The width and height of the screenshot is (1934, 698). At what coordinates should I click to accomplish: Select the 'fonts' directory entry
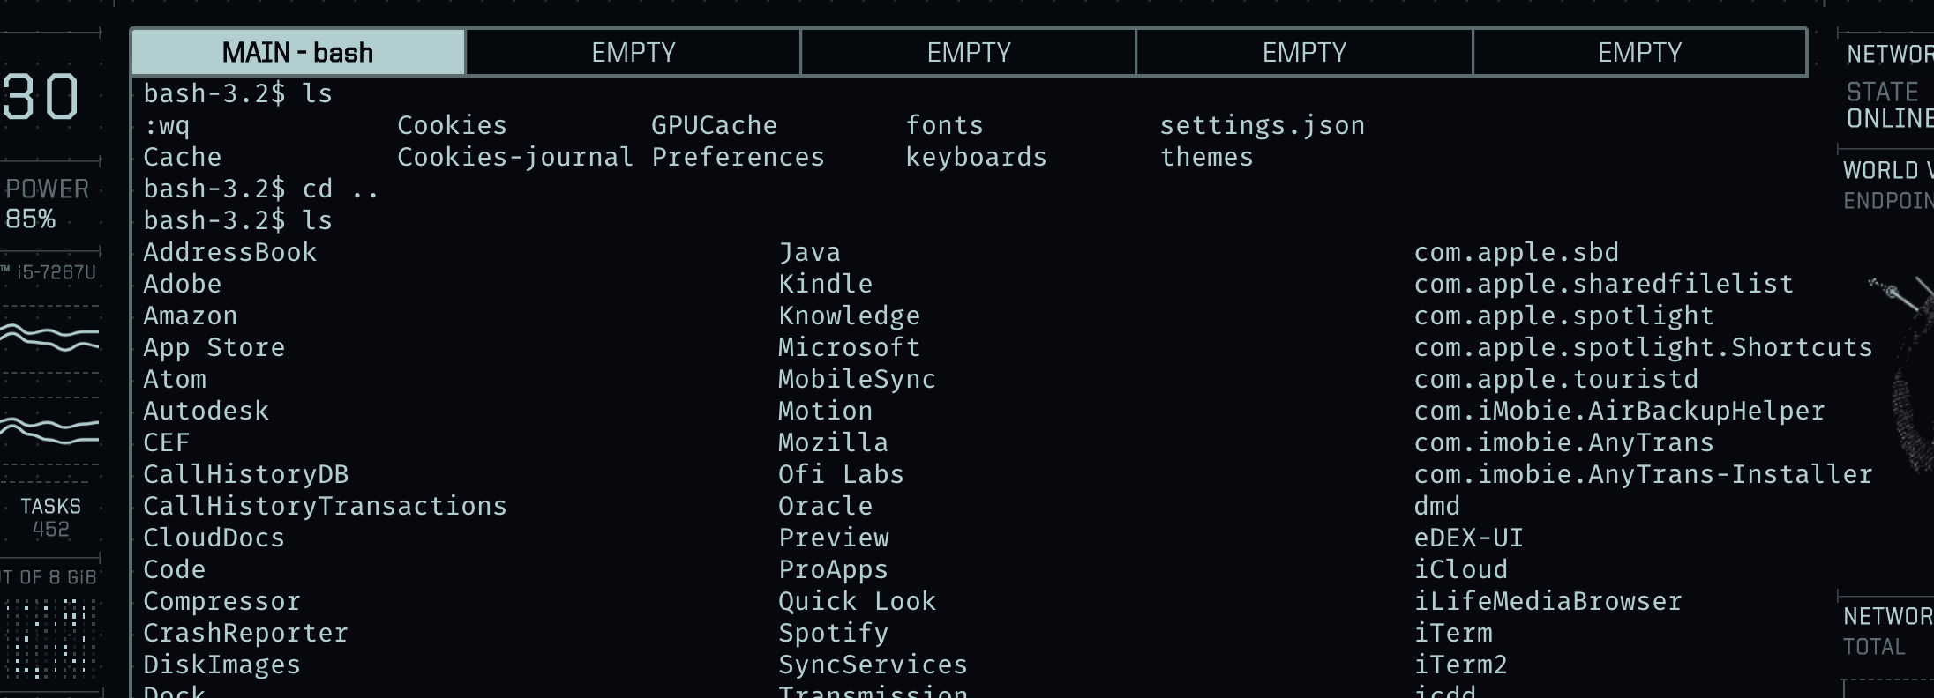[944, 125]
